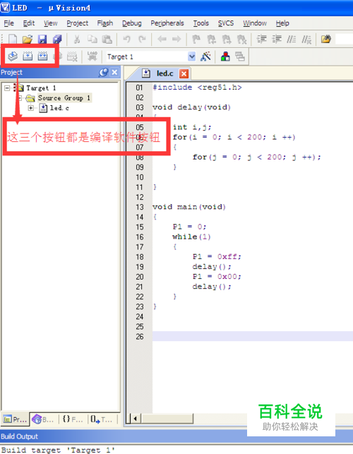Click the code line 'P1 = 0xff;'
Viewport: 353px width, 454px height.
(x=217, y=256)
